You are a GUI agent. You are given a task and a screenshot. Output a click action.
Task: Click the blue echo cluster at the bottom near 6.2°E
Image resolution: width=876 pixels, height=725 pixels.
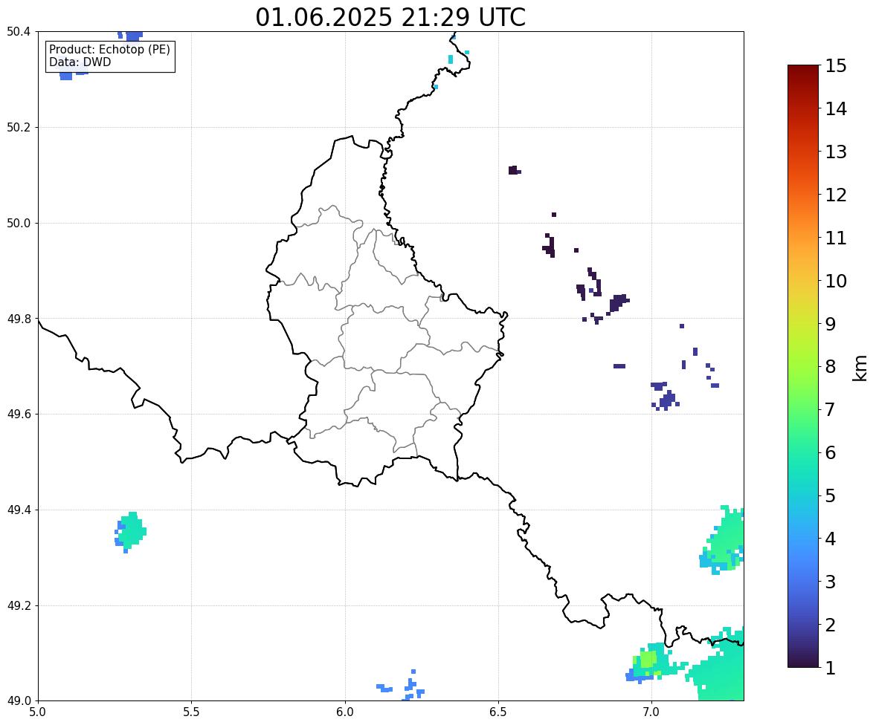[413, 687]
